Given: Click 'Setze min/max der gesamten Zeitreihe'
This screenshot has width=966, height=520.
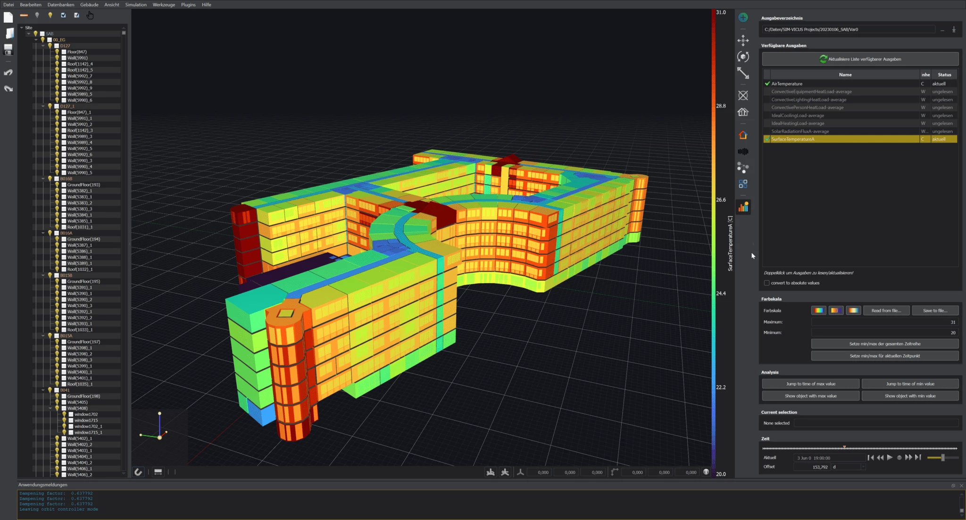Looking at the screenshot, I should pyautogui.click(x=885, y=344).
